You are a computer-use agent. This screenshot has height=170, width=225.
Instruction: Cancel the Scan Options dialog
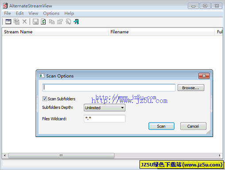click(x=193, y=126)
